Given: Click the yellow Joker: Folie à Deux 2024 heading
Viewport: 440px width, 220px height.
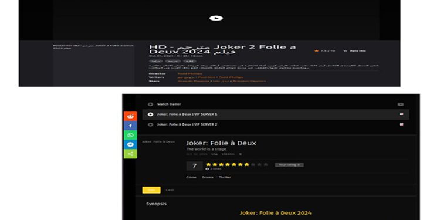Looking at the screenshot, I should click(x=275, y=213).
